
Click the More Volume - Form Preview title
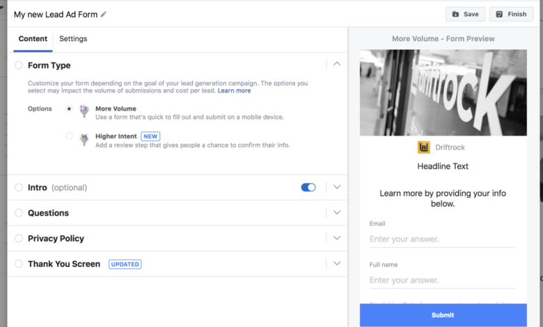coord(443,39)
